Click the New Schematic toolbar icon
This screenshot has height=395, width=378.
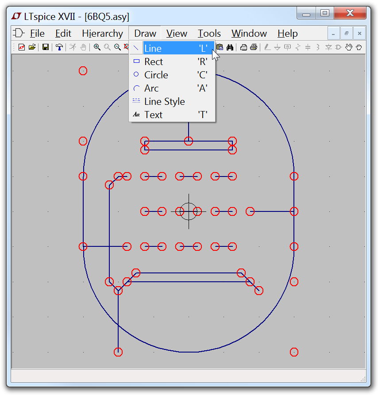[x=22, y=47]
